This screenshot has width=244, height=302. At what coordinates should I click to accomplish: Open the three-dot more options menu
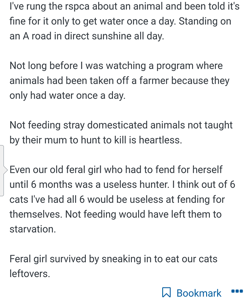[237, 291]
